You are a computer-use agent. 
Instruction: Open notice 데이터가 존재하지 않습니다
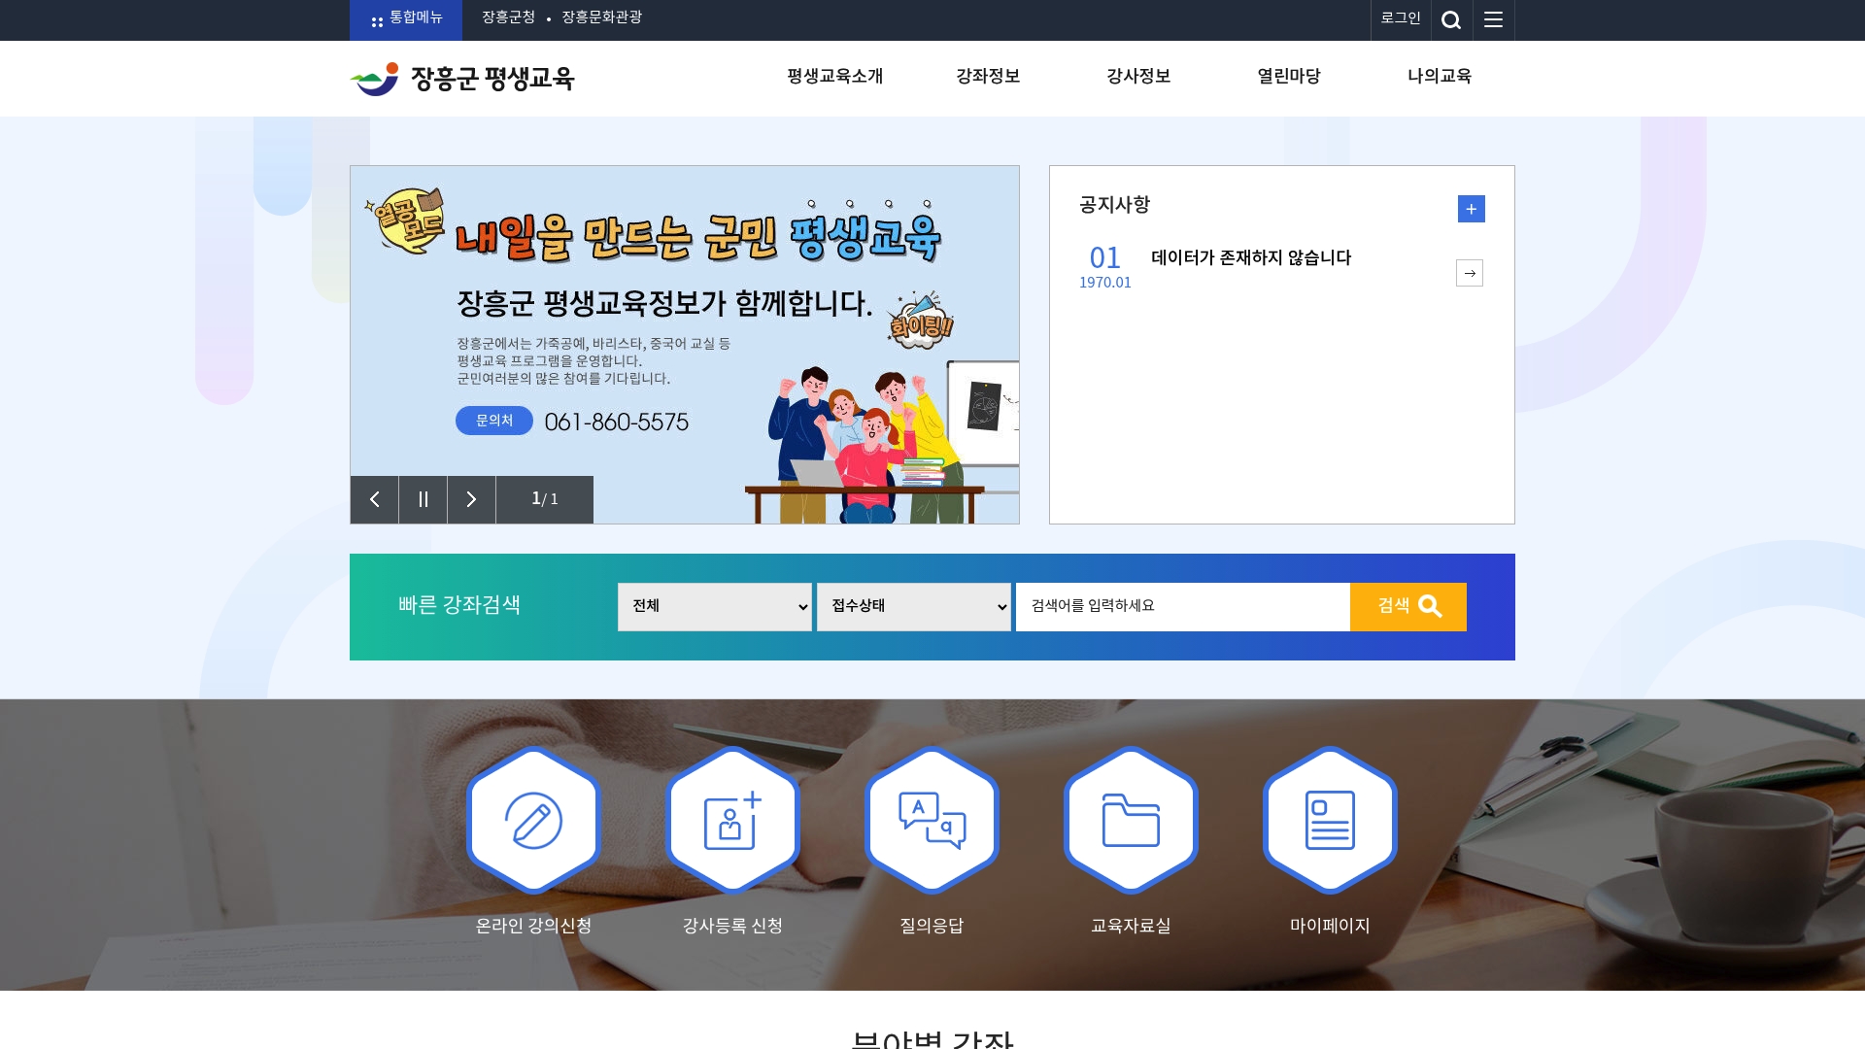1251,257
